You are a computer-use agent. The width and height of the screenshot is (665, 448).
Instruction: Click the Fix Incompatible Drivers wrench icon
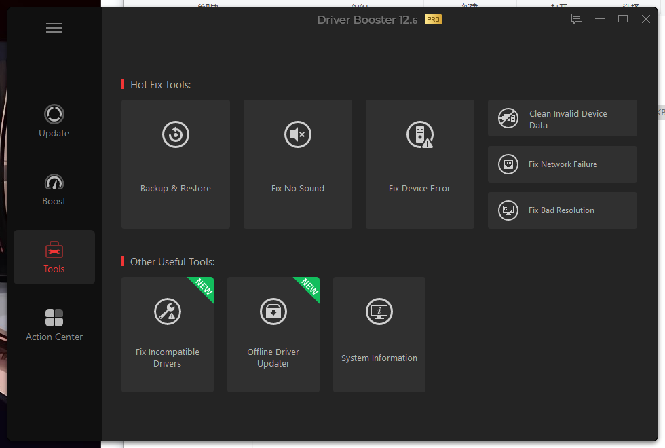(x=168, y=312)
